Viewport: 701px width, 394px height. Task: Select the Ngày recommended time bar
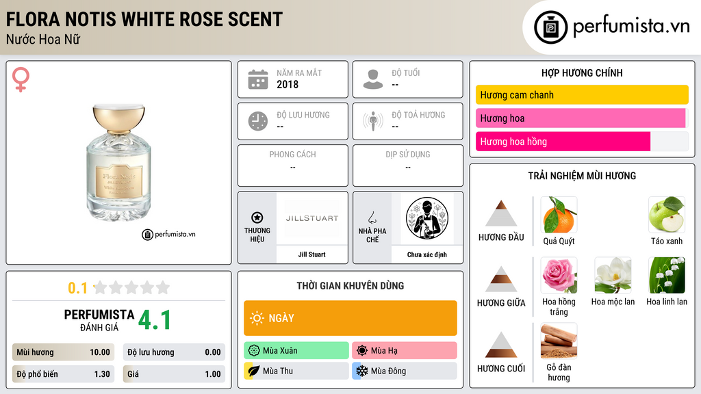pos(350,318)
